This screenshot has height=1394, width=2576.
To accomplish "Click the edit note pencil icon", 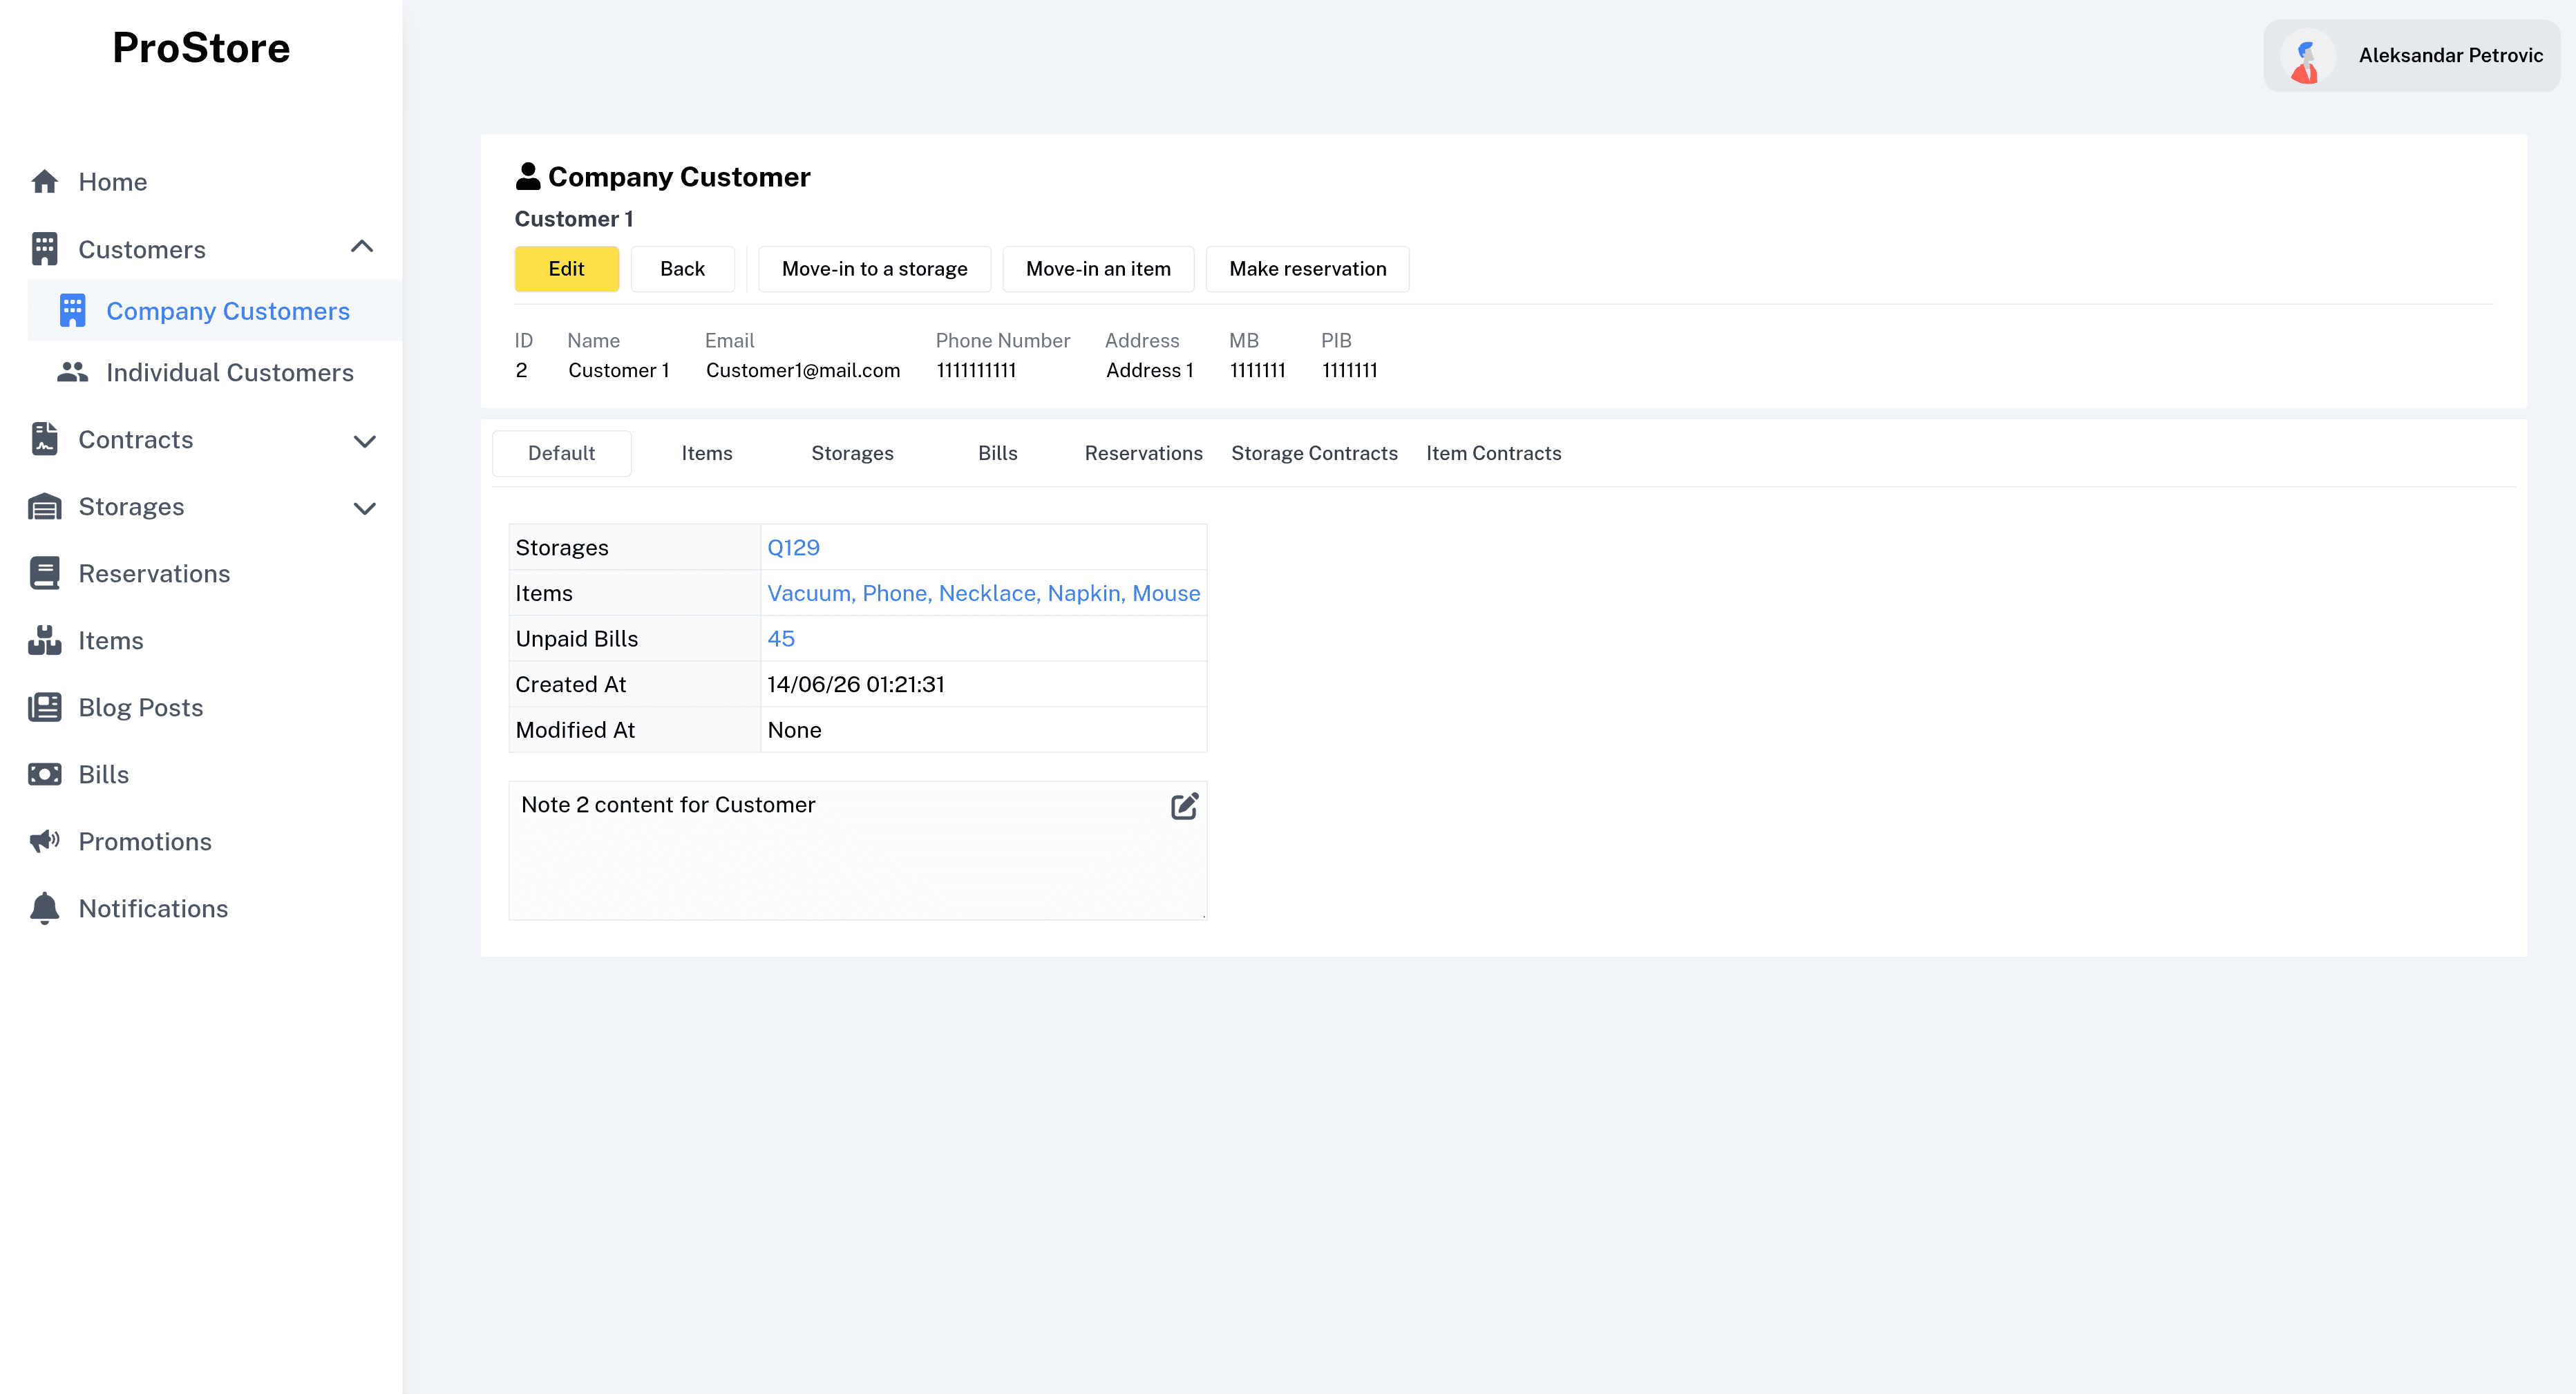I will coord(1184,806).
